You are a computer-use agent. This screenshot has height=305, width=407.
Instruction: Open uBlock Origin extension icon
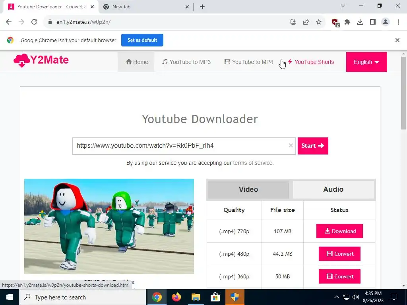pyautogui.click(x=335, y=22)
